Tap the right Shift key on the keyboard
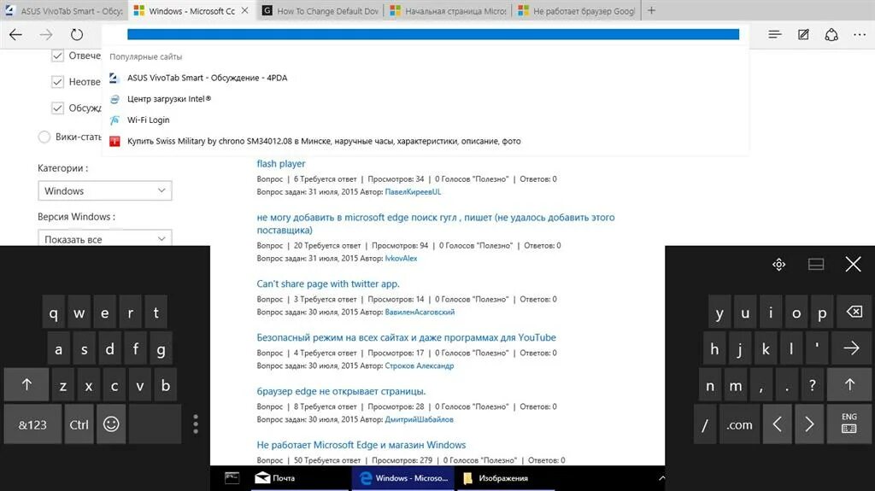 tap(849, 385)
